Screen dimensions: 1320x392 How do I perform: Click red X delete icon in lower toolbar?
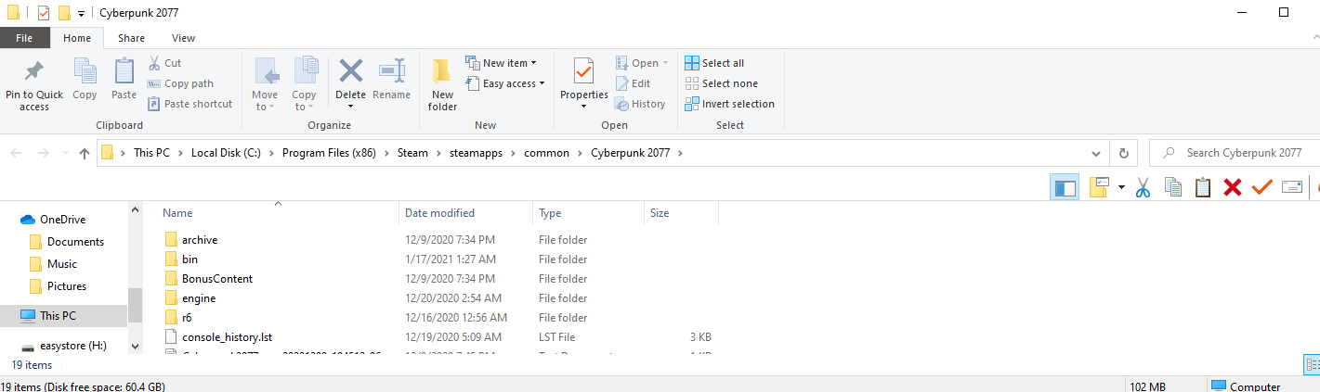[1232, 187]
